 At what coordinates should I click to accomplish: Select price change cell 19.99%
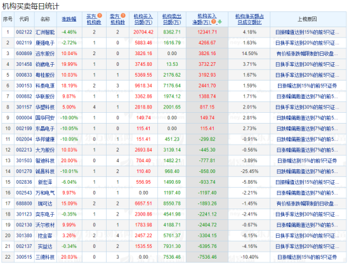pyautogui.click(x=69, y=64)
